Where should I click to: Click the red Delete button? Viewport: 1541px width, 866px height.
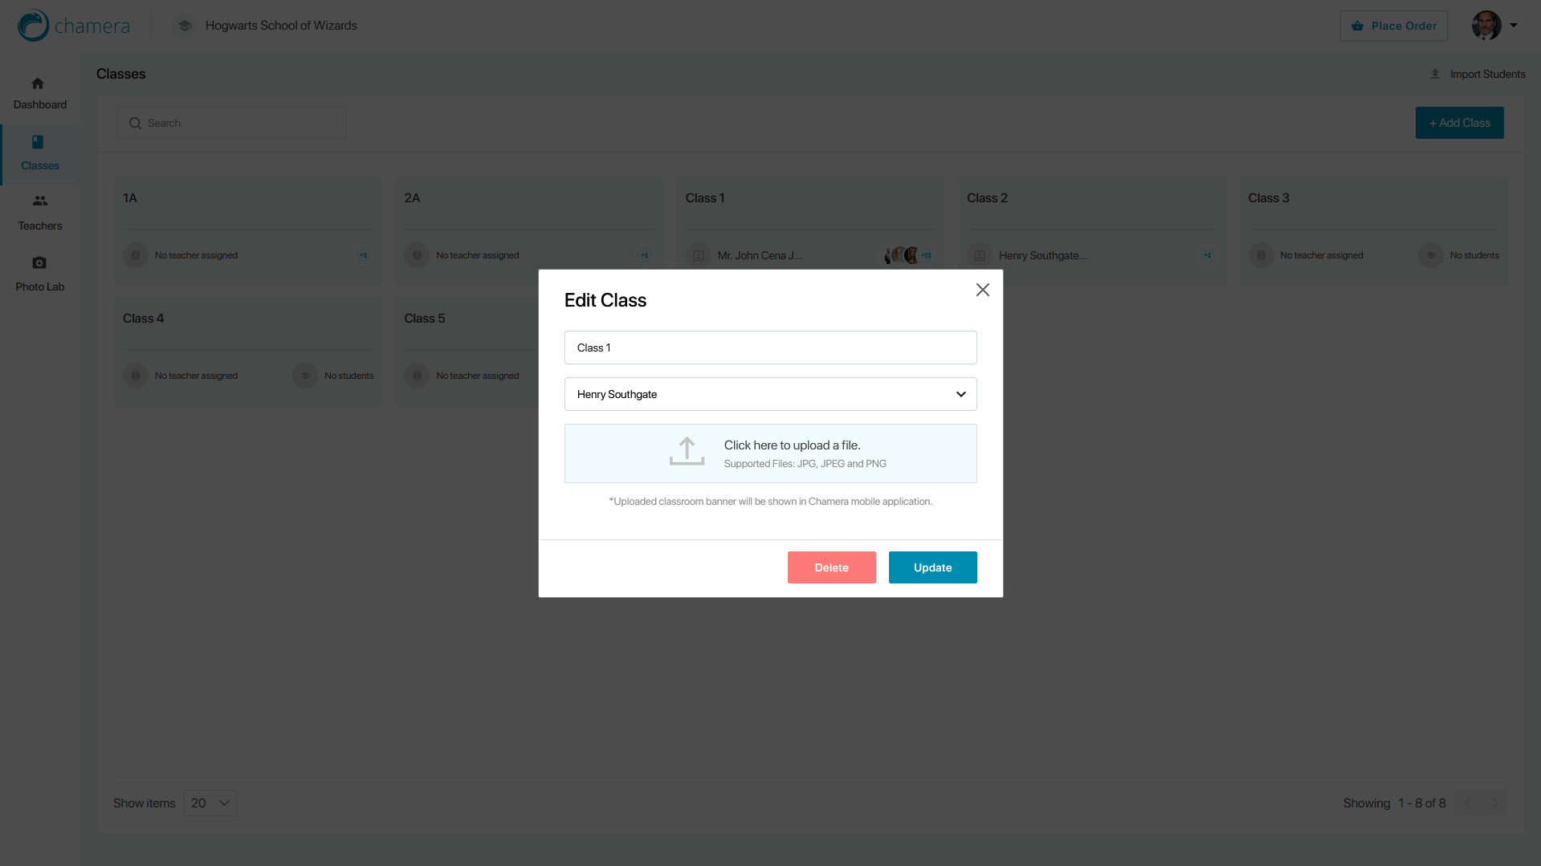pyautogui.click(x=831, y=567)
